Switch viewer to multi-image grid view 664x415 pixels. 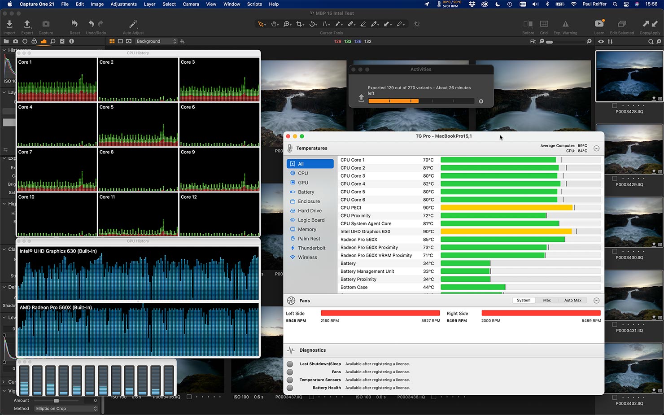coord(112,41)
